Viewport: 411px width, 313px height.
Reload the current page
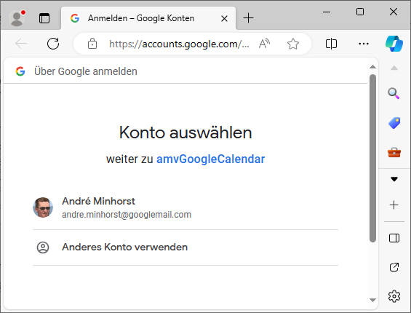53,44
